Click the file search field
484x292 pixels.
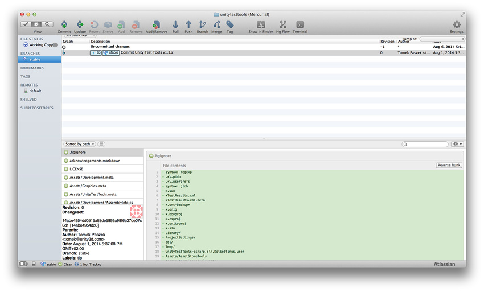(428, 144)
